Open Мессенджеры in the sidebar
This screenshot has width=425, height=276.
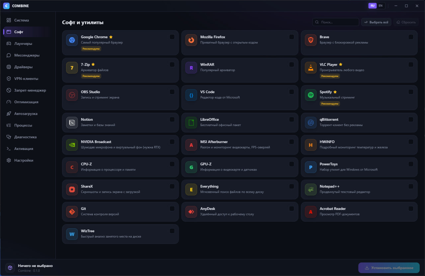click(x=28, y=55)
